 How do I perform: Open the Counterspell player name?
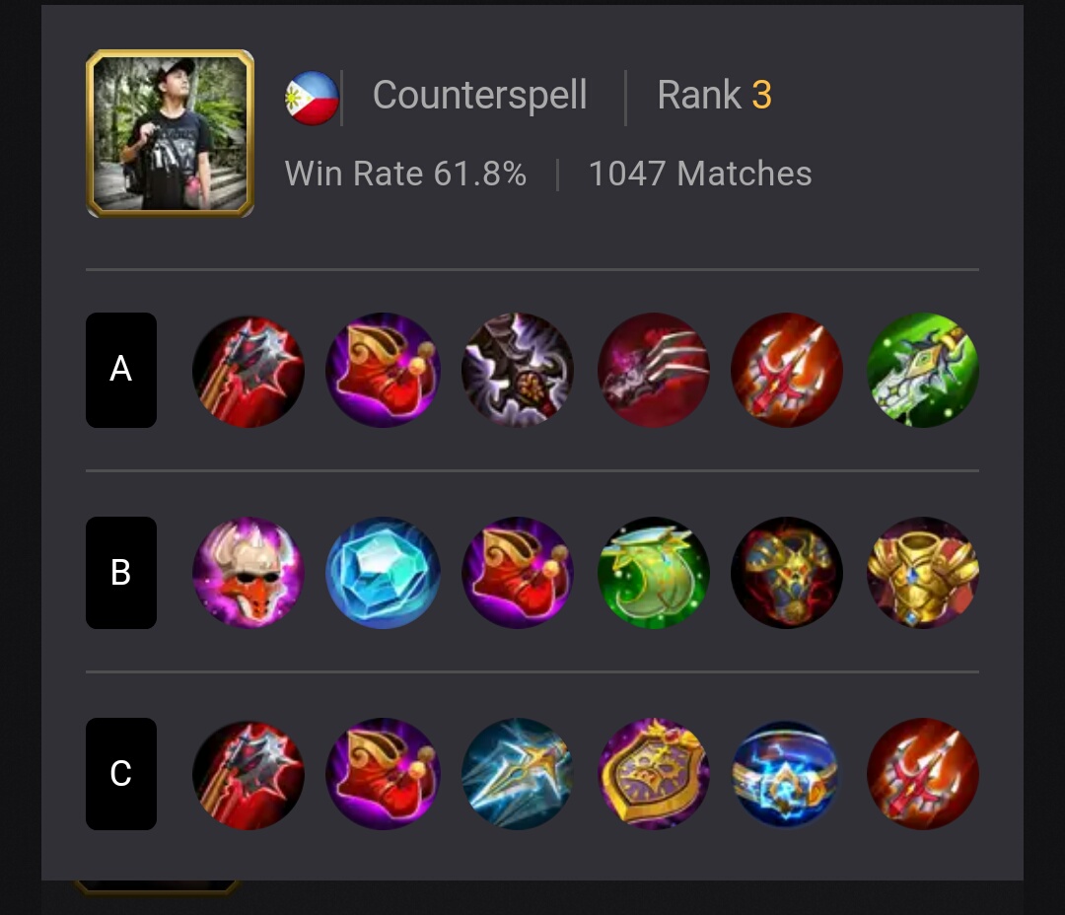(479, 95)
